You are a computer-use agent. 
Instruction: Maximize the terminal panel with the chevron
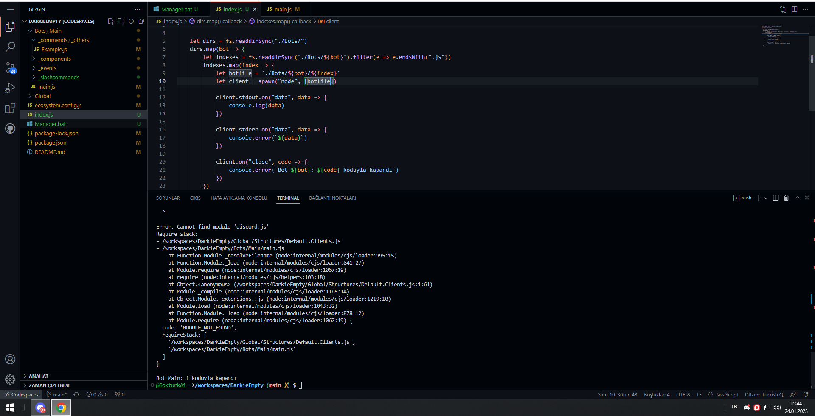[797, 198]
